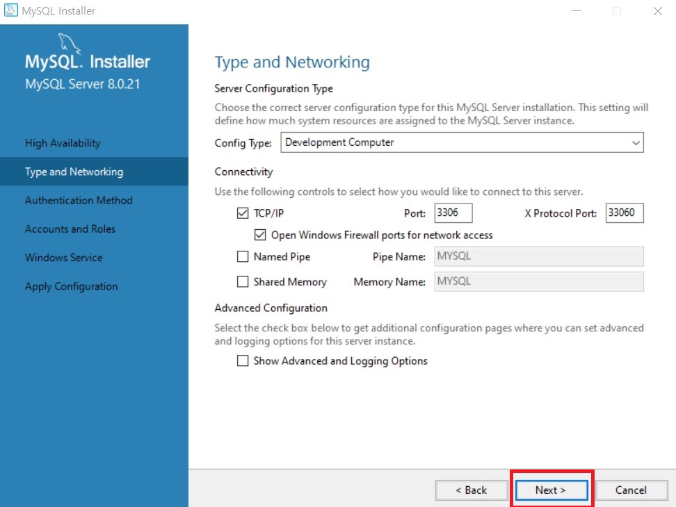Image resolution: width=676 pixels, height=507 pixels.
Task: Uncheck Open Windows Firewall ports option
Action: coord(260,235)
